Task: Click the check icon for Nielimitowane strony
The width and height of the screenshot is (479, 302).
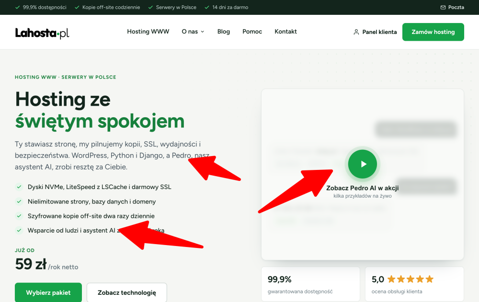Action: (19, 201)
